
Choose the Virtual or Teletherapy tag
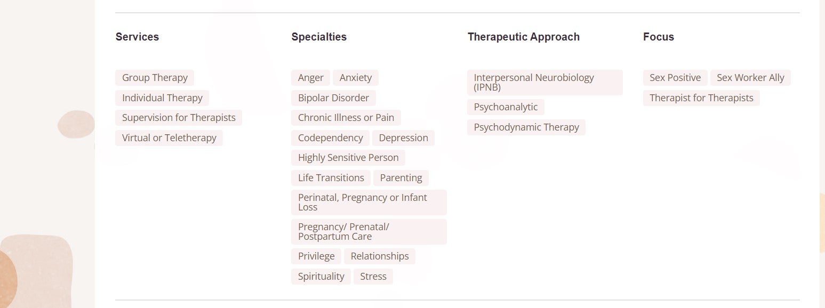[169, 138]
